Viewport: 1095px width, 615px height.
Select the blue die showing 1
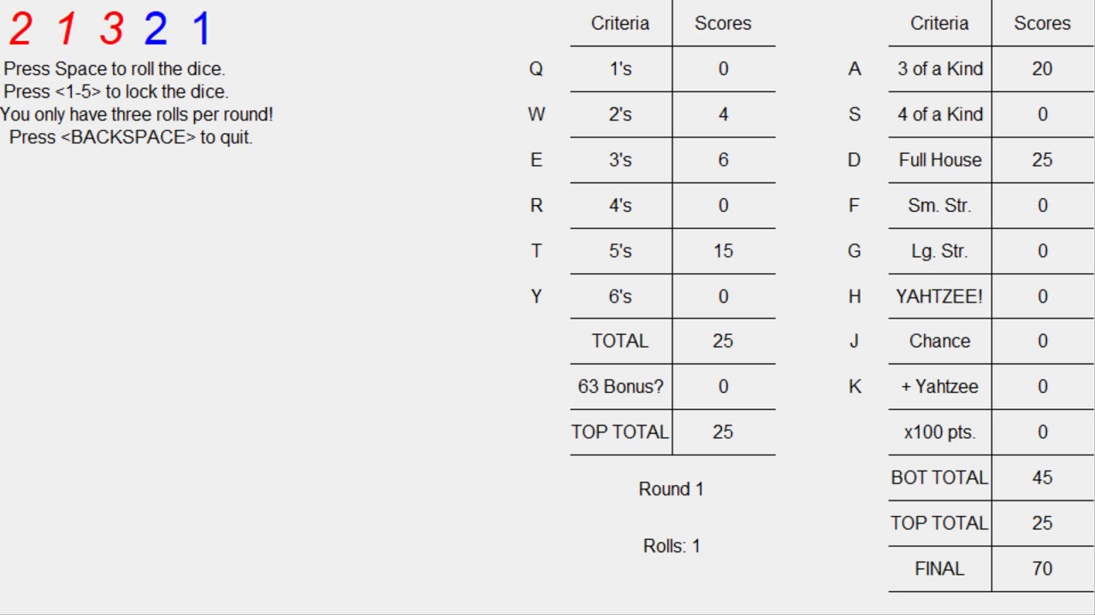[201, 29]
